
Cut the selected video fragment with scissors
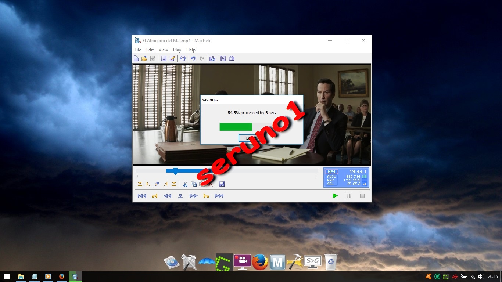coord(185,184)
